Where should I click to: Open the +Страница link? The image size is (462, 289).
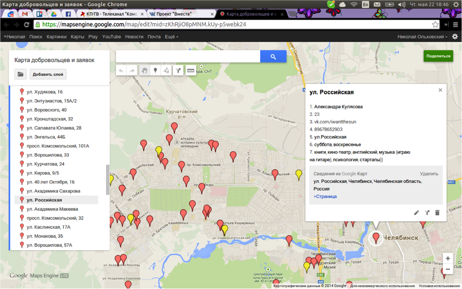pyautogui.click(x=325, y=197)
